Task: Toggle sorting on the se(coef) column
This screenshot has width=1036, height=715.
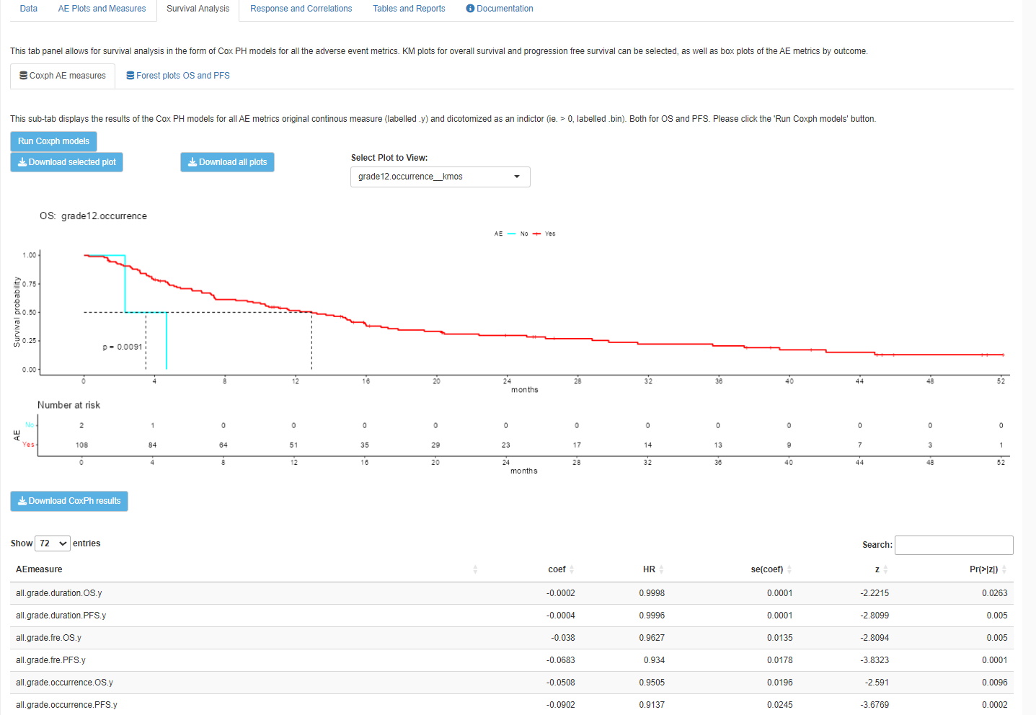Action: pyautogui.click(x=789, y=569)
